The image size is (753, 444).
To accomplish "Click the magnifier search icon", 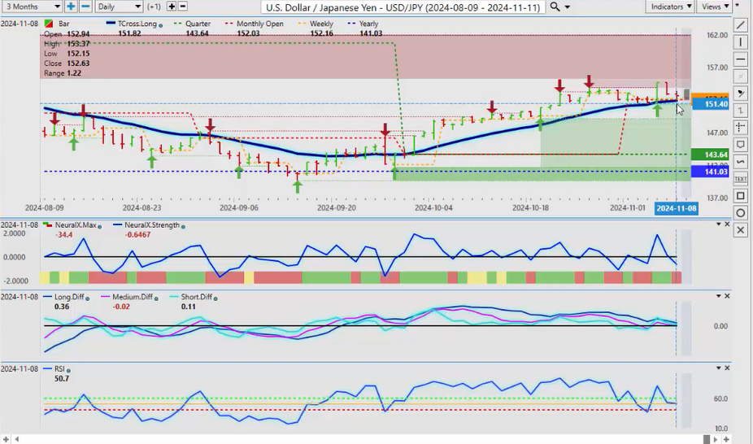I will [x=555, y=7].
